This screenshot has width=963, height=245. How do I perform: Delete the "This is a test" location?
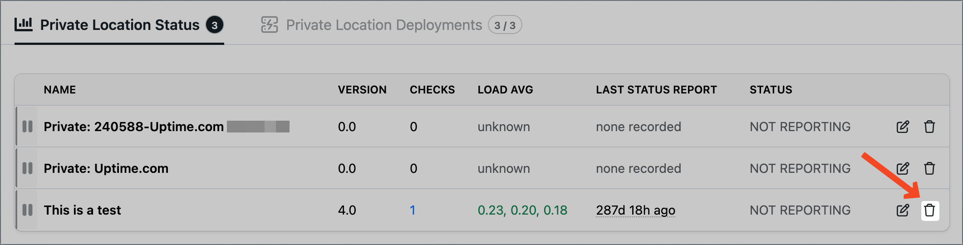click(929, 211)
